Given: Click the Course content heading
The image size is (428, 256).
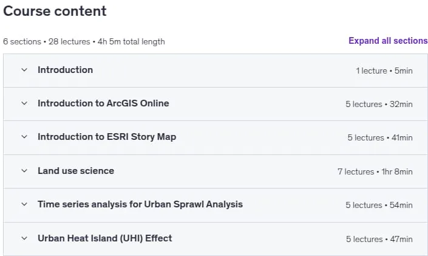Looking at the screenshot, I should [55, 11].
